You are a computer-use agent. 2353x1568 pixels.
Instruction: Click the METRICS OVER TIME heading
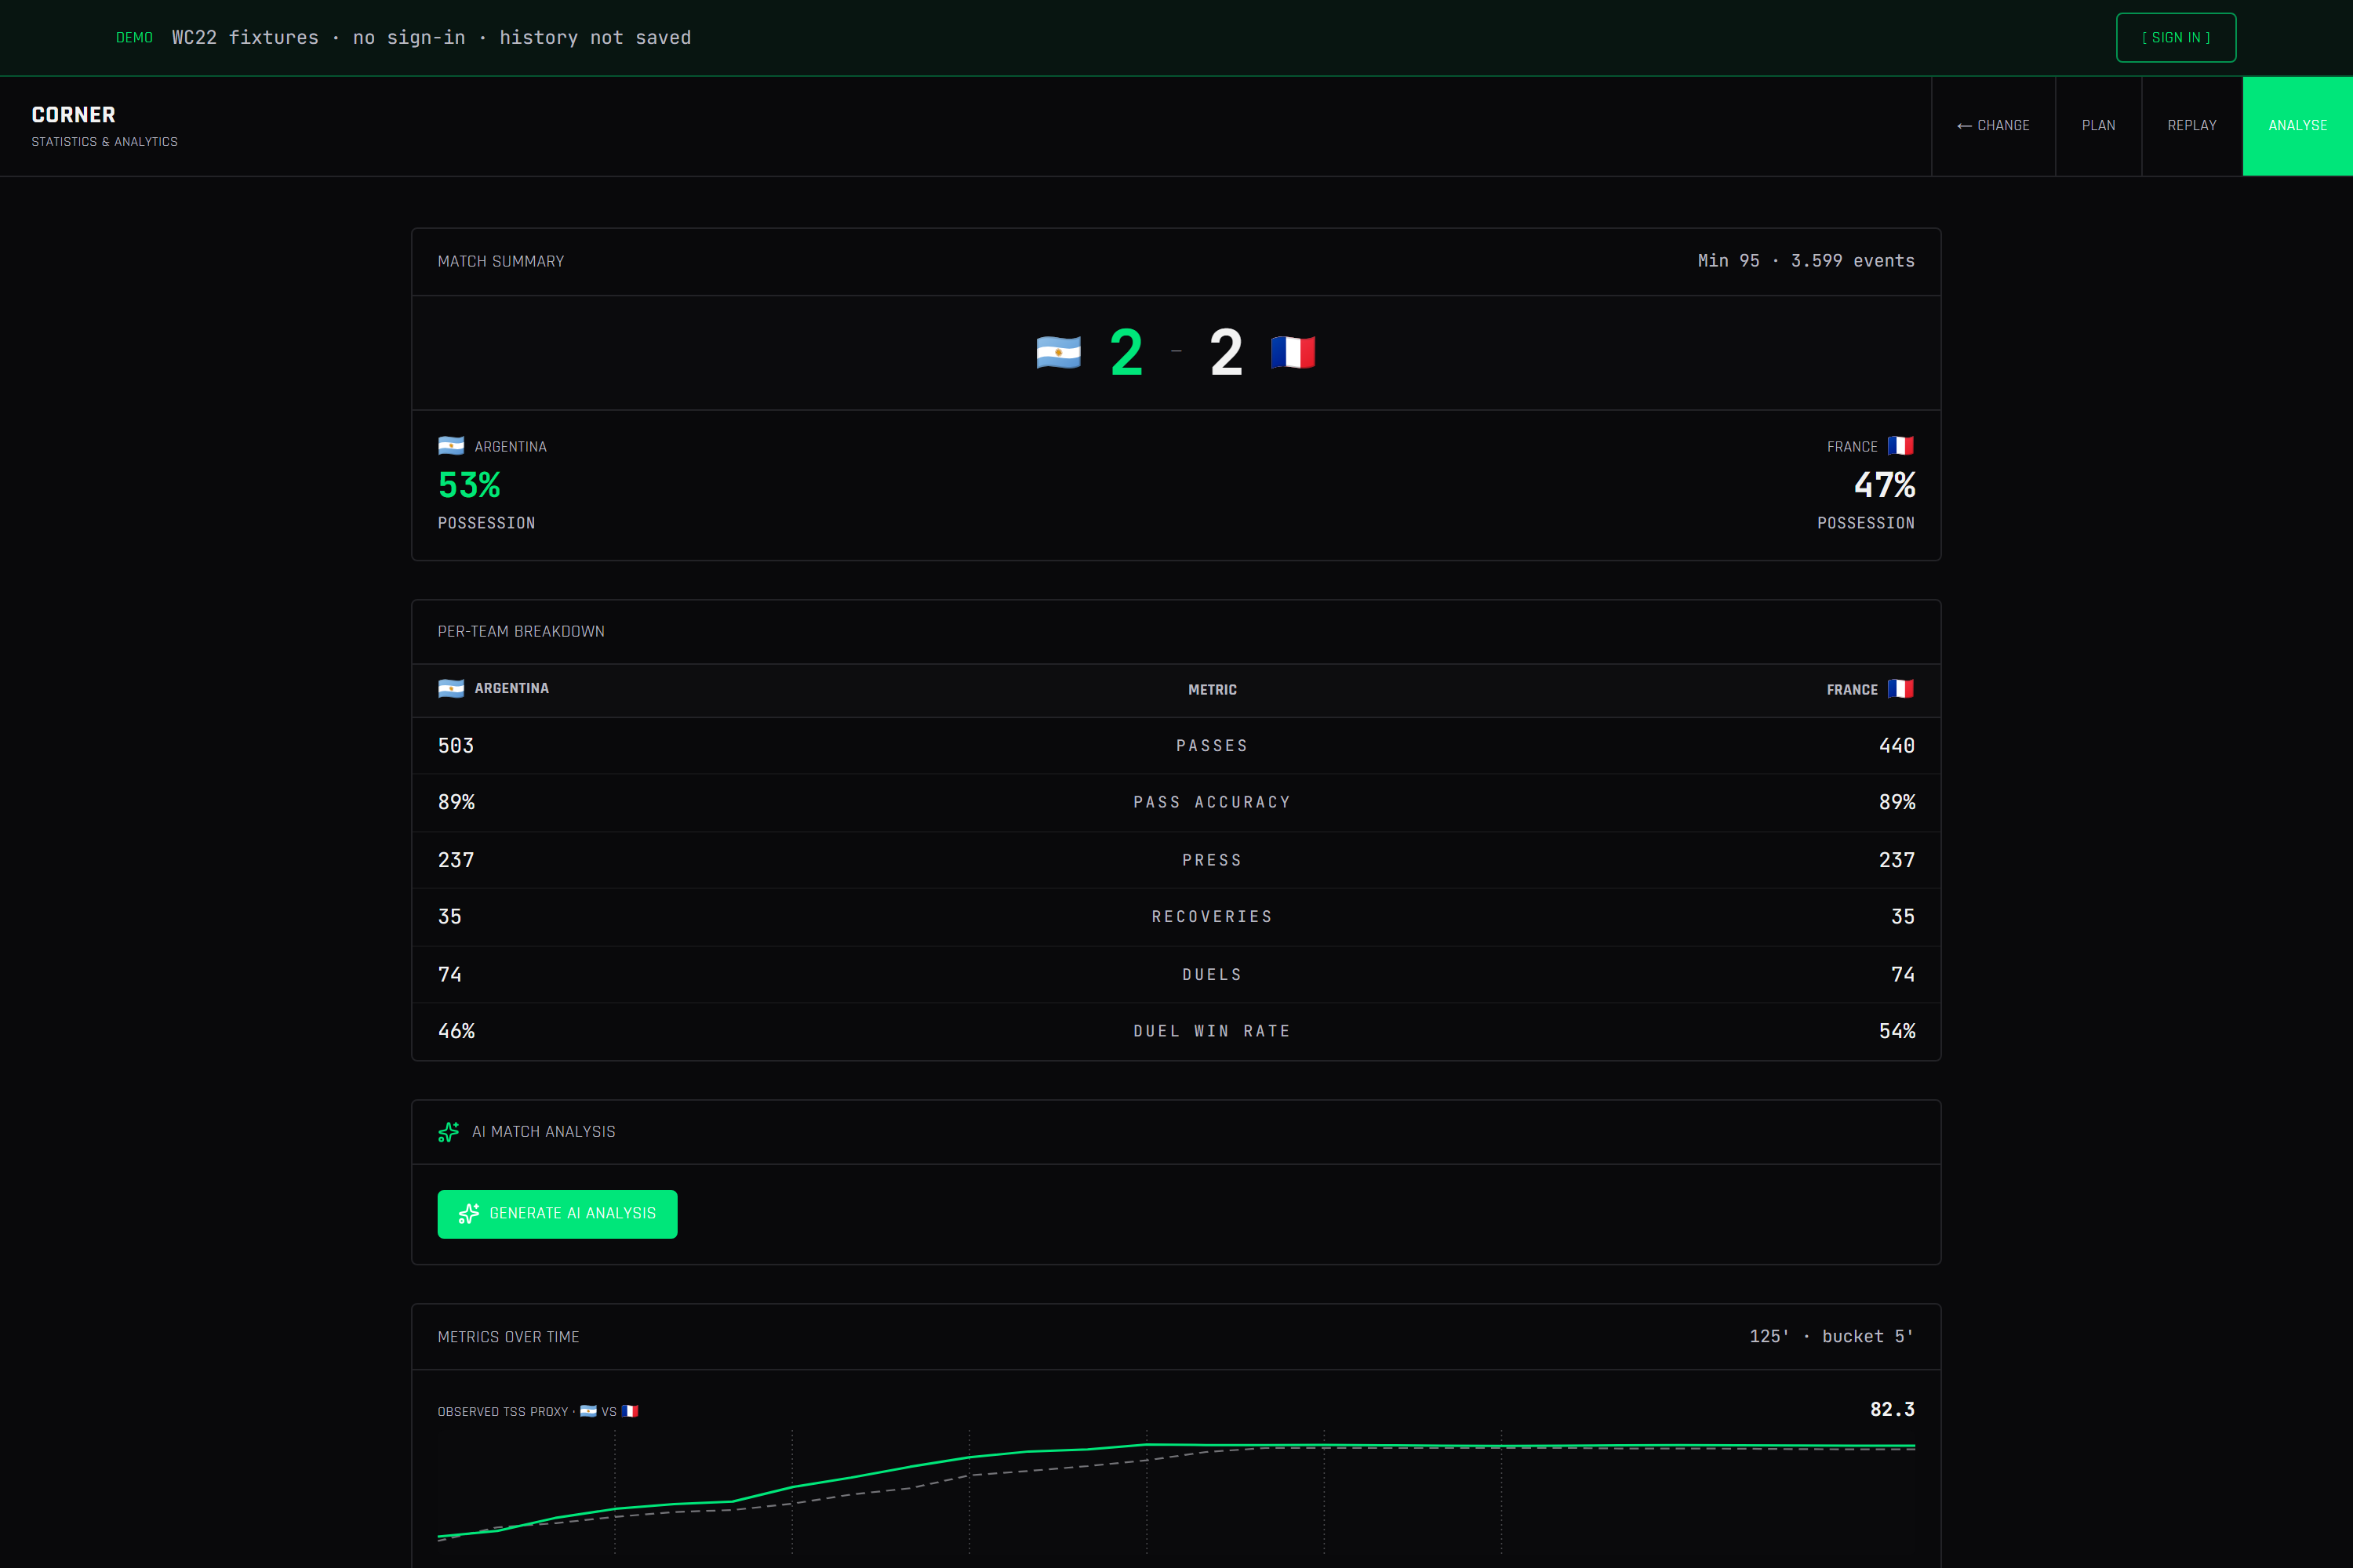pos(508,1338)
